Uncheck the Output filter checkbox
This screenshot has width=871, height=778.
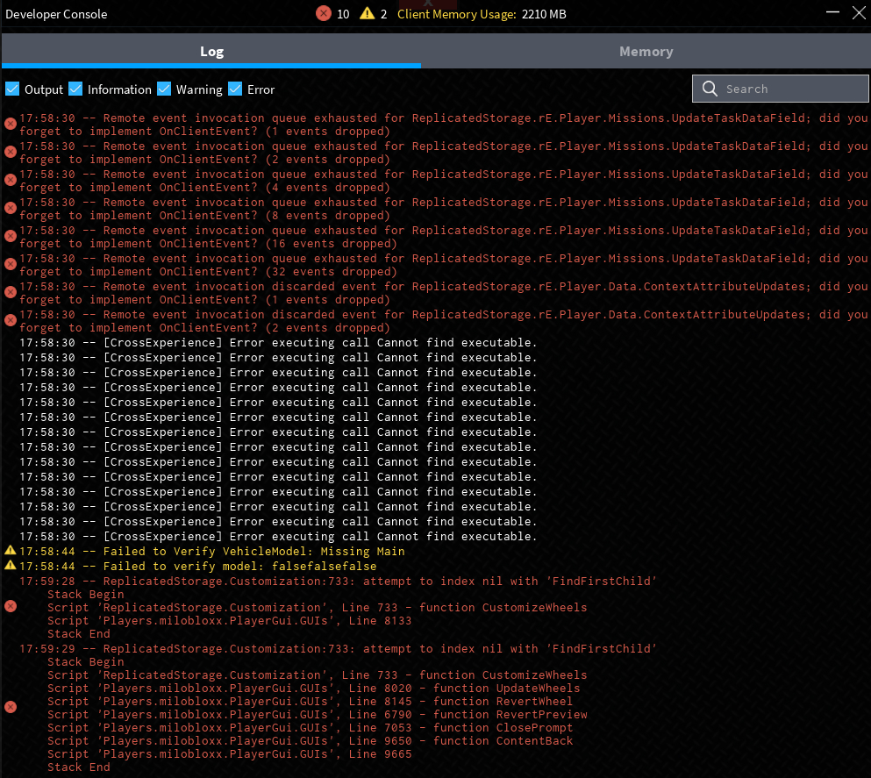pos(12,89)
